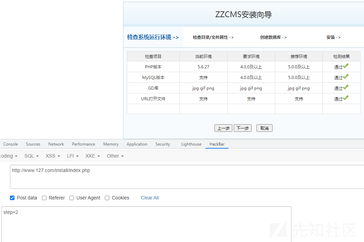Click the 检查系统运行环境 step heading
The width and height of the screenshot is (364, 242).
(x=153, y=37)
